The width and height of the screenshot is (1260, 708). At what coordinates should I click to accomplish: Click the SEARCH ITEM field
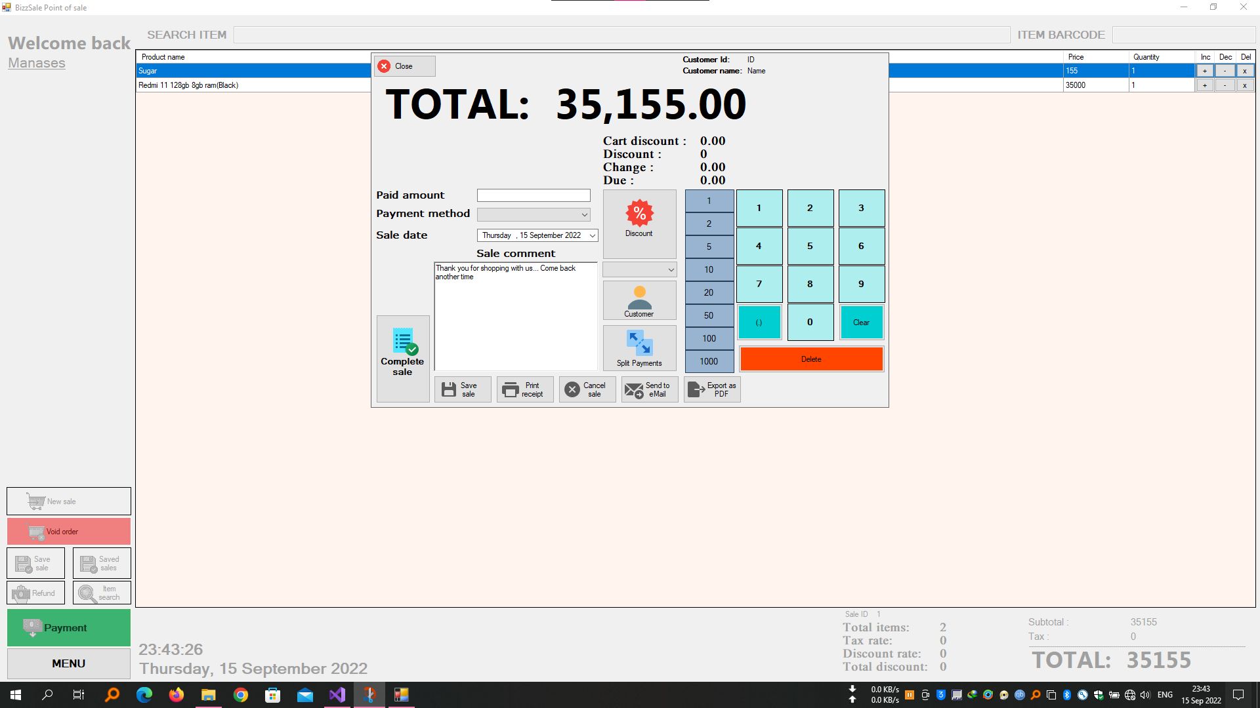621,35
